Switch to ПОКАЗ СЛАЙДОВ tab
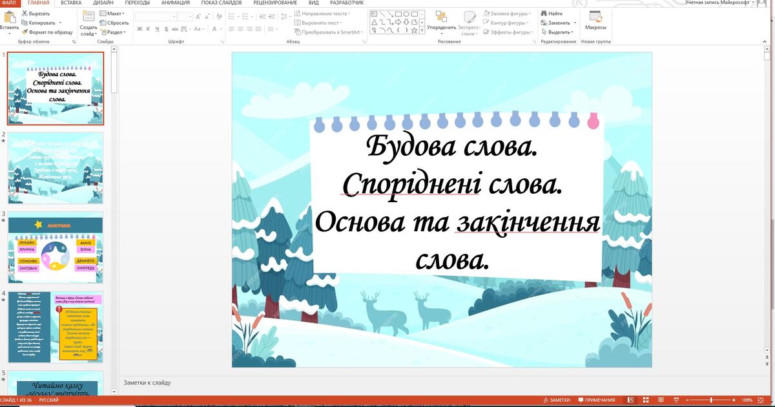This screenshot has width=775, height=407. 222,3
